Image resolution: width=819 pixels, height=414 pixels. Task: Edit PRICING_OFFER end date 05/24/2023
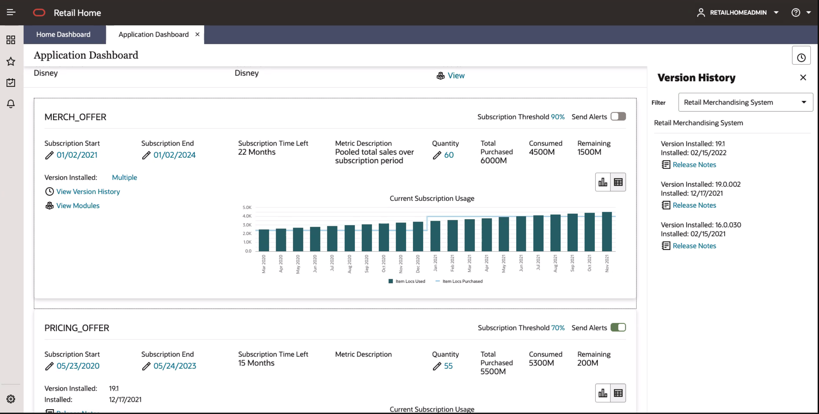click(175, 366)
